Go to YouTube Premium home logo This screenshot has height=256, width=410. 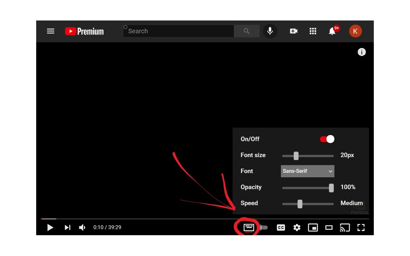coord(84,31)
